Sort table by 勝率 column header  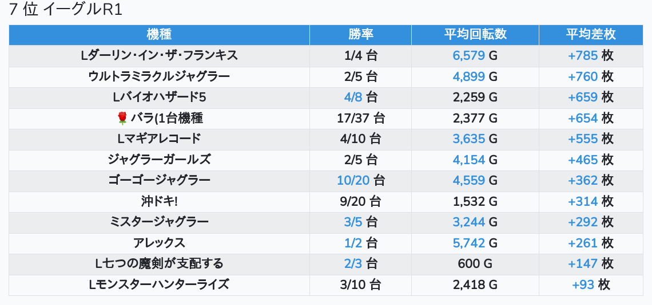click(x=360, y=34)
